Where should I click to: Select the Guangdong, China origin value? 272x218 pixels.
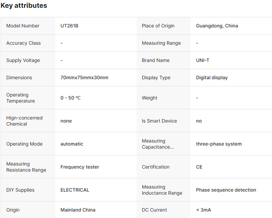(x=217, y=26)
